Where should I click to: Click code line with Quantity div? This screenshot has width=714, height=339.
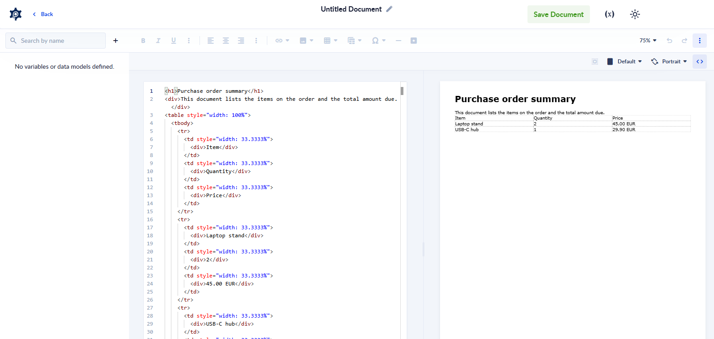[x=220, y=171]
